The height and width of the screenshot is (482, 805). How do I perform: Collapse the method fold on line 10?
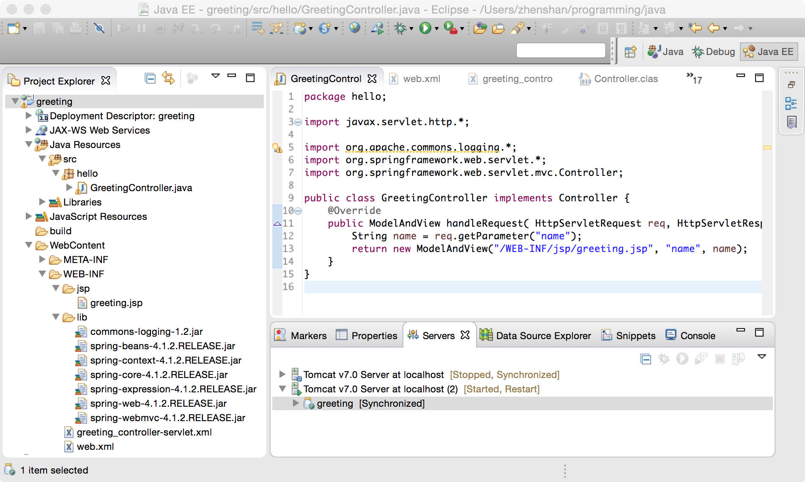[x=298, y=211]
